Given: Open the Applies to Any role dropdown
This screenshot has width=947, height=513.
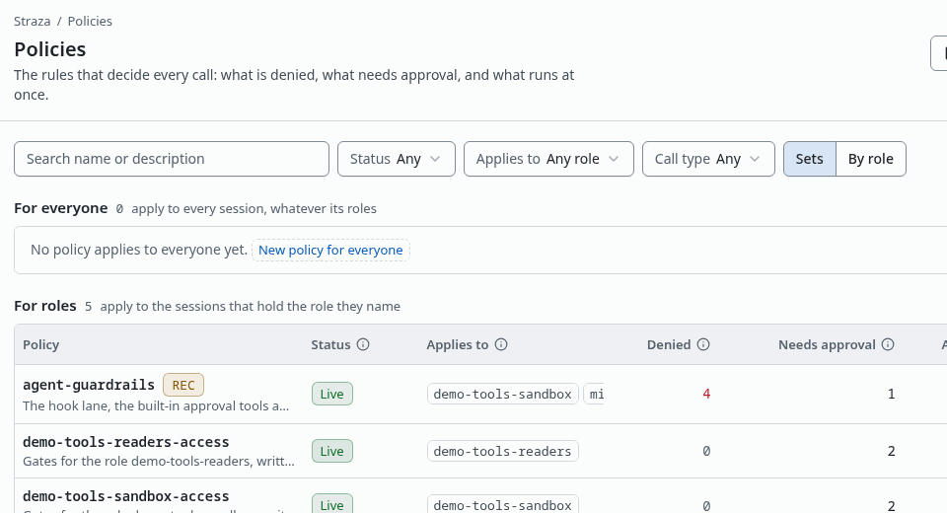Looking at the screenshot, I should tap(549, 159).
